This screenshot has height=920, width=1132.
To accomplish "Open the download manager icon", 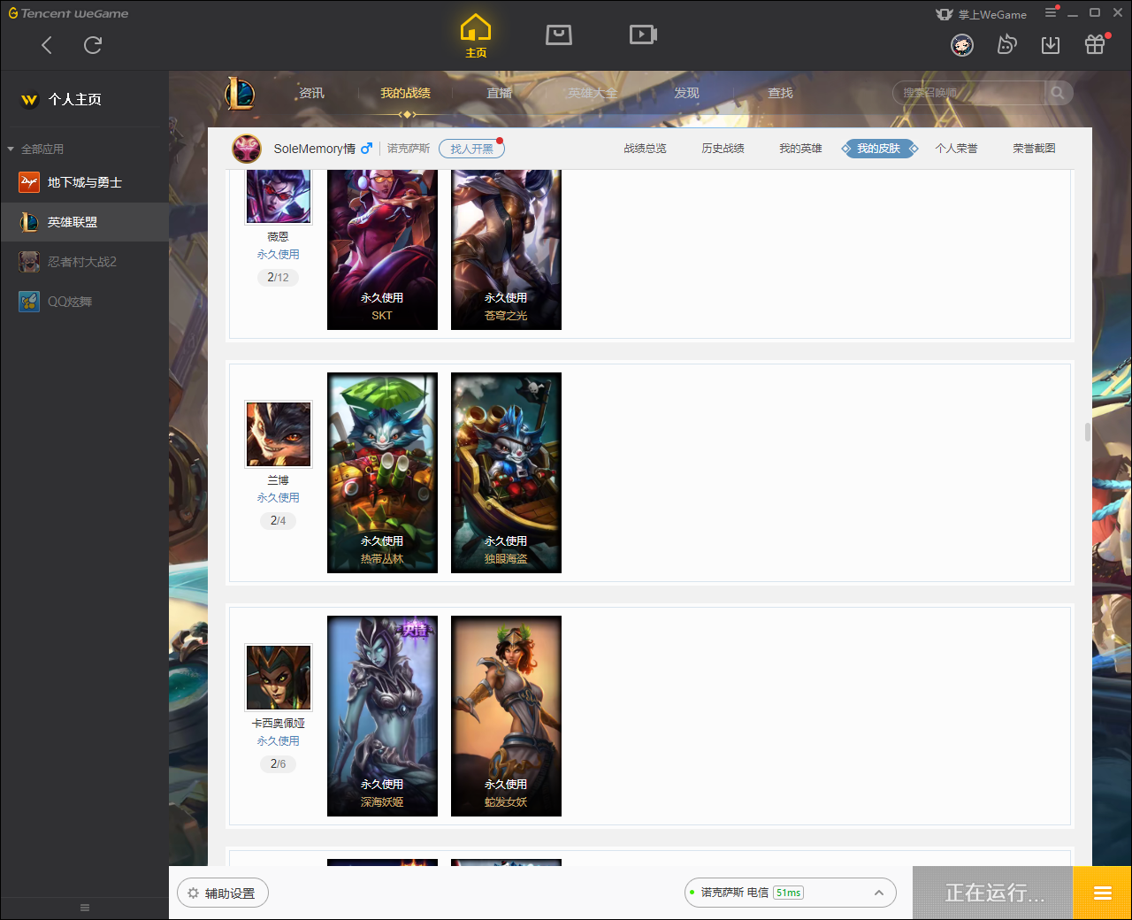I will pyautogui.click(x=1051, y=45).
